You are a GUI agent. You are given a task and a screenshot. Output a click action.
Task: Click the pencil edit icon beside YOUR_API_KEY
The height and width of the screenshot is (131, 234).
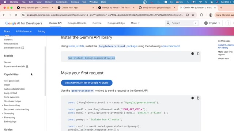pos(141,109)
